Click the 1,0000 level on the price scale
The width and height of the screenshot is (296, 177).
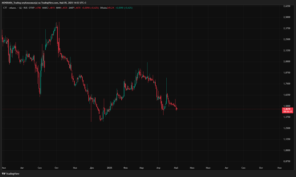287,150
